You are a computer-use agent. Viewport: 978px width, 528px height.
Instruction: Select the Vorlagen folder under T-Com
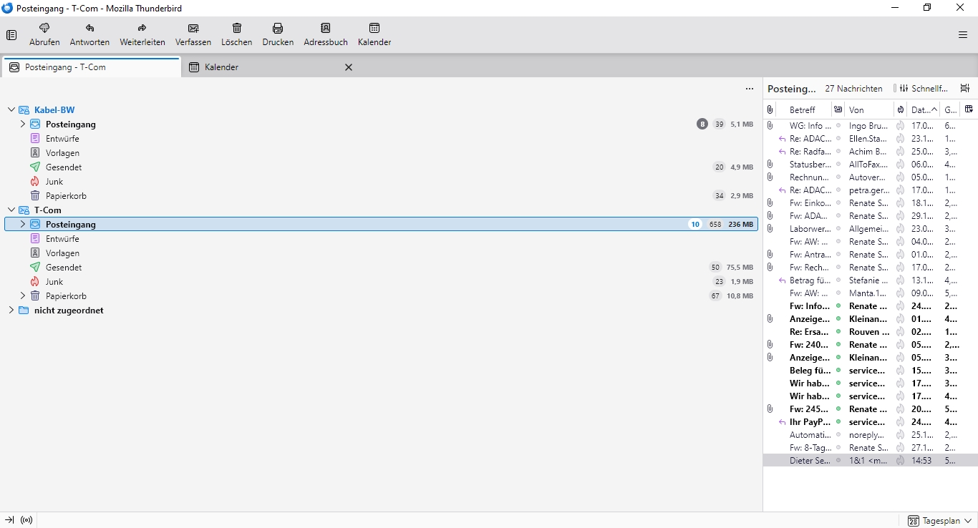(x=62, y=253)
